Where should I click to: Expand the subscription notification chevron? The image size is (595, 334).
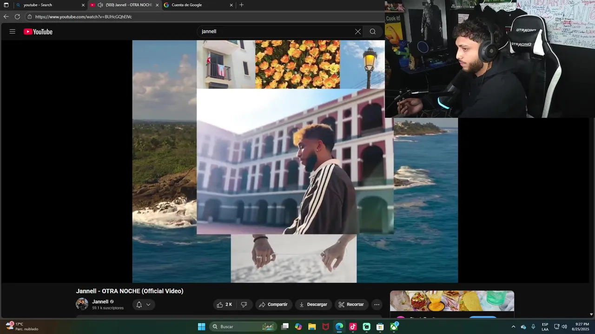point(148,305)
